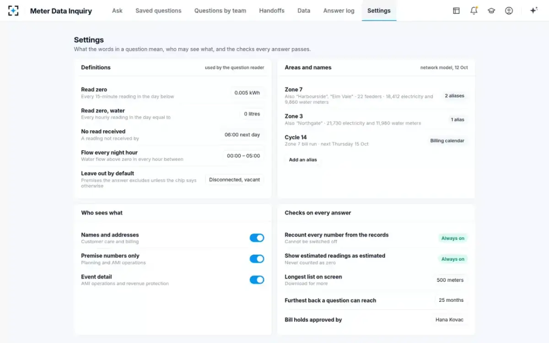
Task: Click the Read zero, water label
Action: pos(103,111)
